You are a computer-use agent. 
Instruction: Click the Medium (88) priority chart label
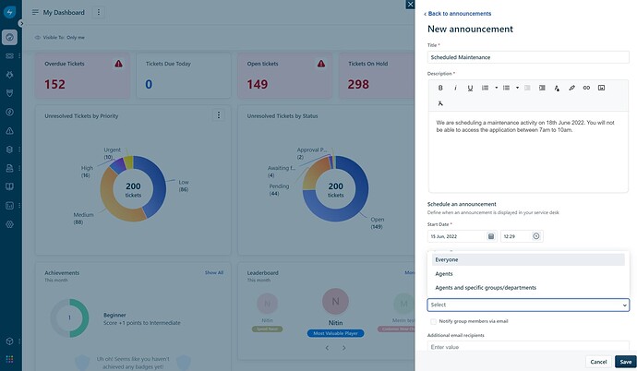[83, 219]
